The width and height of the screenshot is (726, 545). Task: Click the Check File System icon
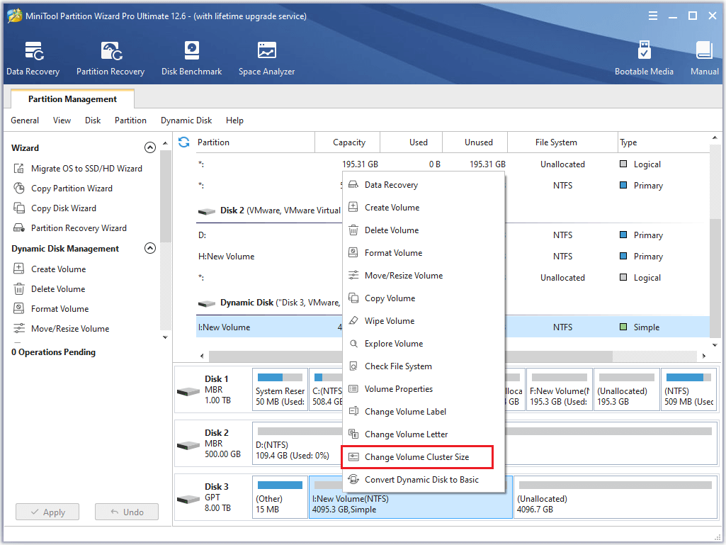(353, 366)
